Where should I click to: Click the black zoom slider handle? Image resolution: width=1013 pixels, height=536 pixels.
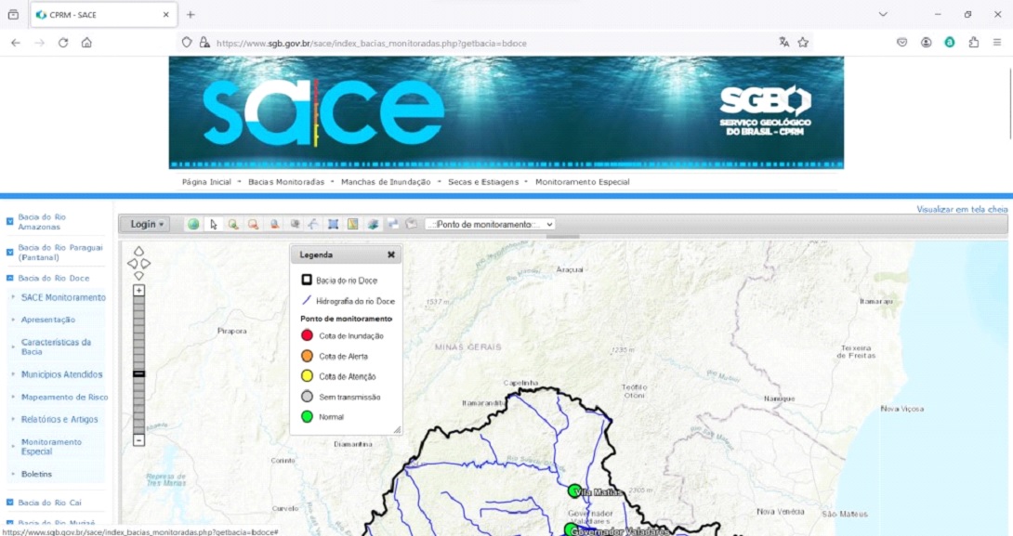(138, 373)
